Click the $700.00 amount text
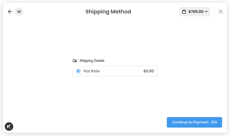Screen dimensions: 230x136 pyautogui.click(x=196, y=12)
